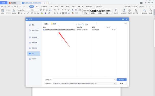Expand the 位置 location dropdown
155x96 pixels.
(73, 24)
